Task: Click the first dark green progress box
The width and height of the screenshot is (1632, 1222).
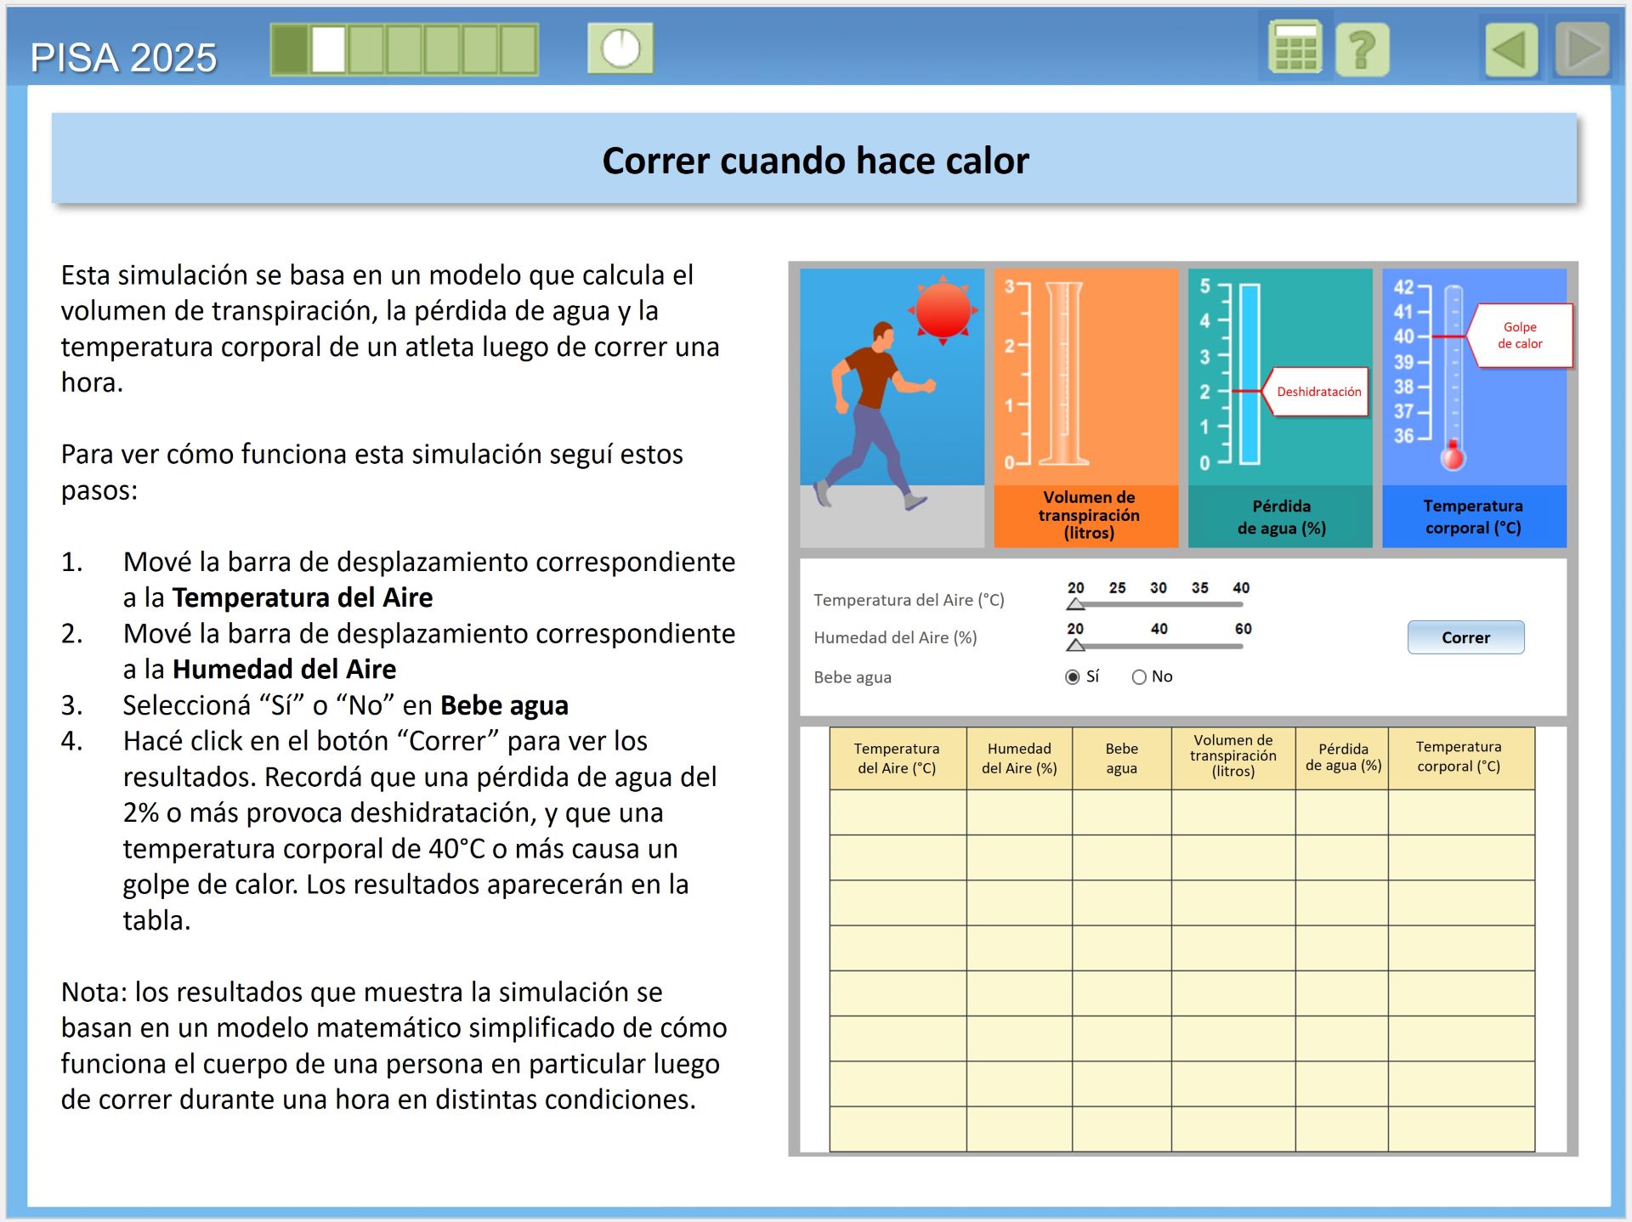Action: point(290,49)
